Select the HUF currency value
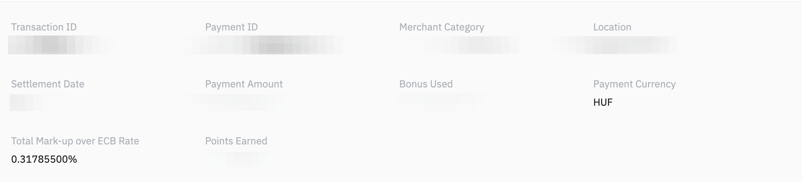802x182 pixels. (603, 102)
